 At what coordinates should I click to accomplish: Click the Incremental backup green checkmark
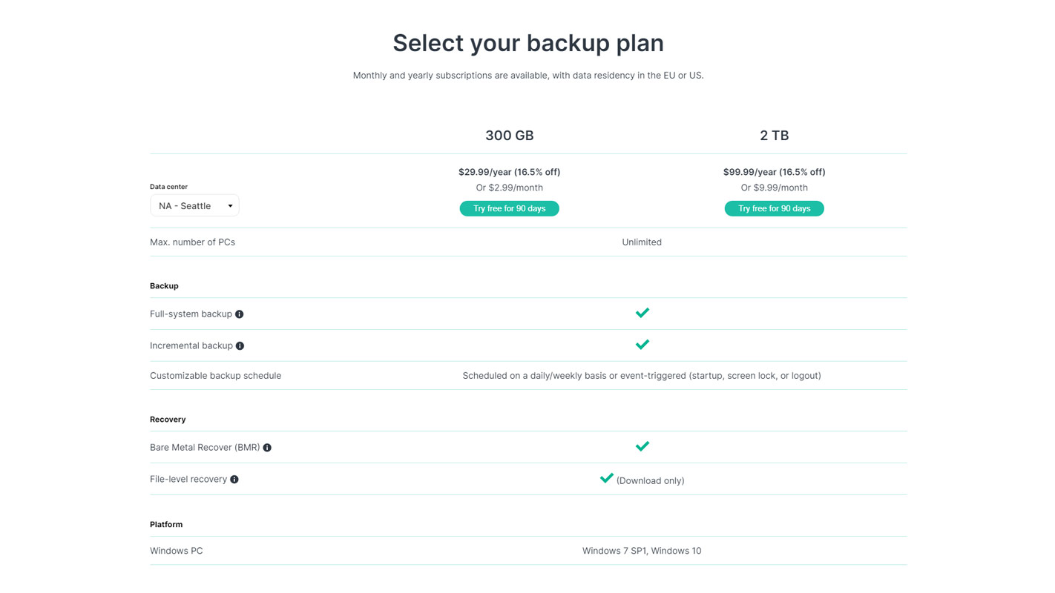coord(642,345)
